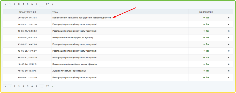The image size is (236, 93).
Task: Go to page 2 in pagination above the table
Action: [x=14, y=4]
